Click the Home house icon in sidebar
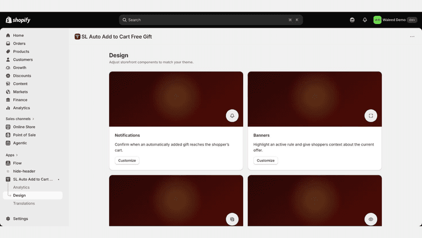The image size is (422, 238). [8, 35]
